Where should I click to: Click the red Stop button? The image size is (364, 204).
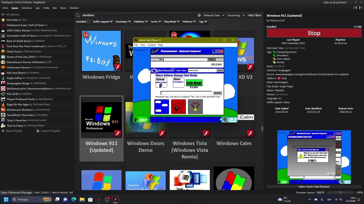[x=314, y=33]
